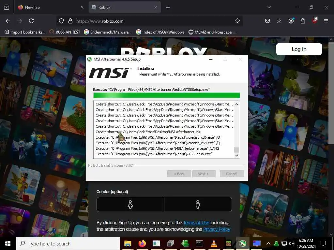Select the Roblox browser tab
The image size is (334, 250).
tap(125, 7)
